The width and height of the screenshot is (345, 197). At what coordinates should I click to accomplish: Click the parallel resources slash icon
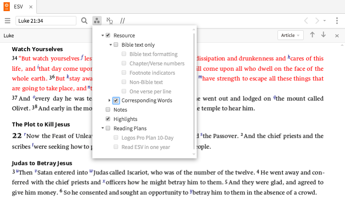click(123, 21)
